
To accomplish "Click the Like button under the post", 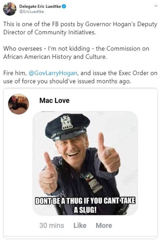I will point(80,225).
